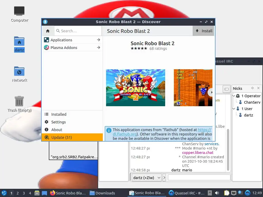Screen dimensions: 263x197
Task: Open the Trash (Empty) desktop icon
Action: click(19, 104)
